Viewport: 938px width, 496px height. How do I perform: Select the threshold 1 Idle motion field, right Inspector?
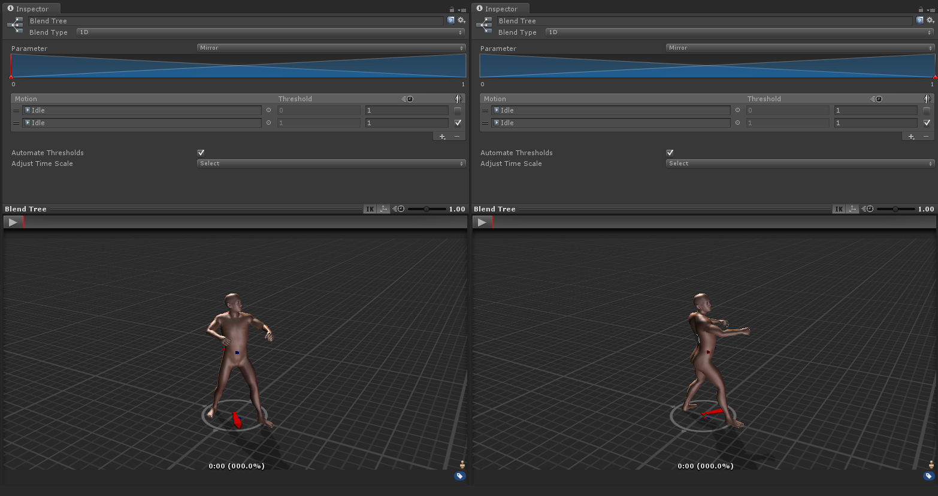click(611, 123)
